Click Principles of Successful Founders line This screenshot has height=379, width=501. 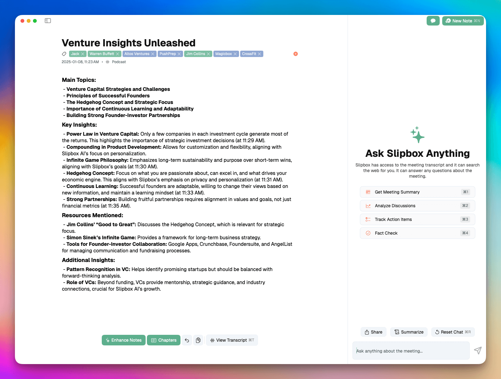pyautogui.click(x=108, y=96)
